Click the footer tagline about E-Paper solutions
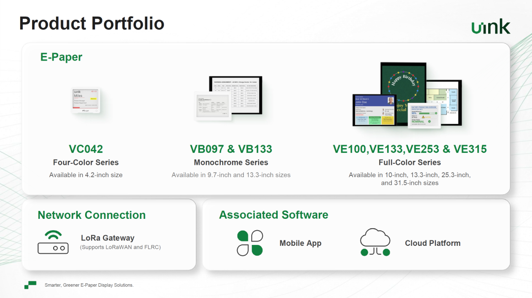This screenshot has height=298, width=532. tap(89, 285)
